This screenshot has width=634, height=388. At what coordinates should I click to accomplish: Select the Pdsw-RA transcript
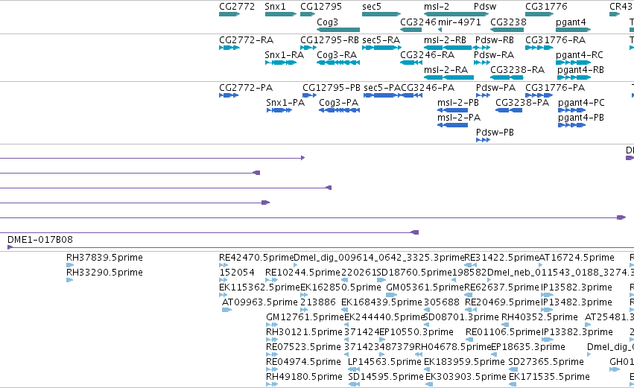point(482,63)
